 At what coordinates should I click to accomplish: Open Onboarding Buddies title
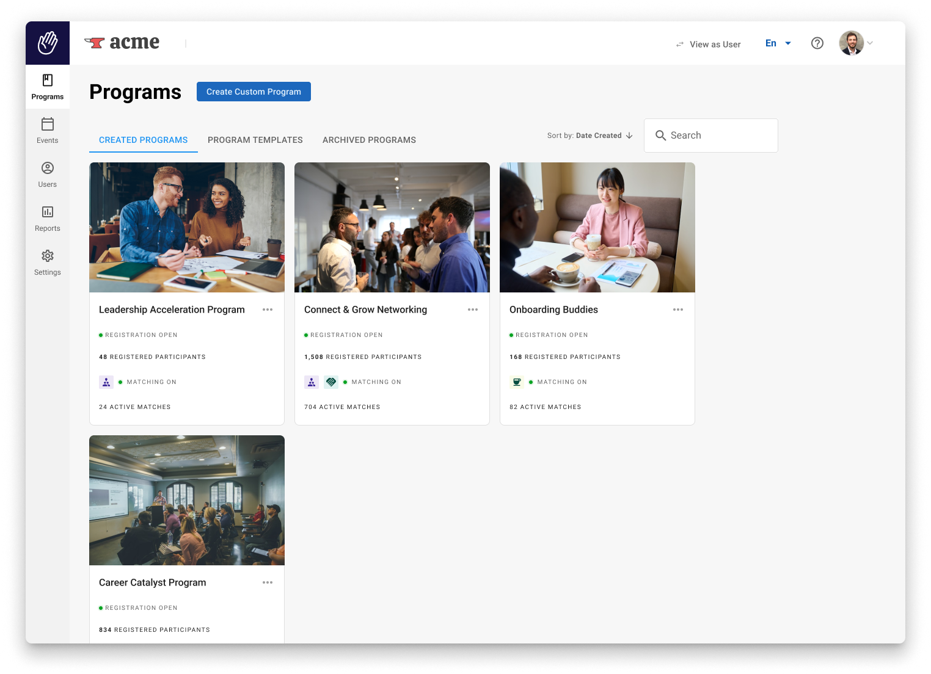[553, 310]
